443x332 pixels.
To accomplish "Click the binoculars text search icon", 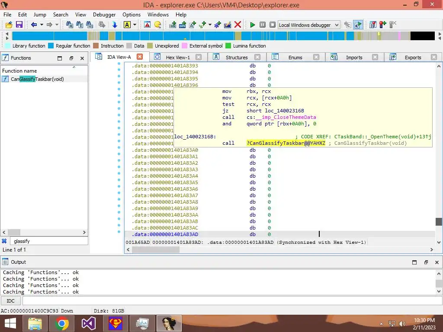I will tap(80, 25).
